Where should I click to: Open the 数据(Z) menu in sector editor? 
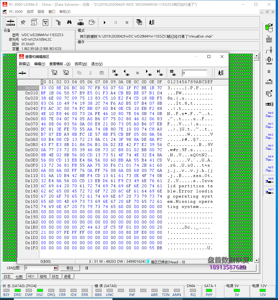tap(24, 64)
